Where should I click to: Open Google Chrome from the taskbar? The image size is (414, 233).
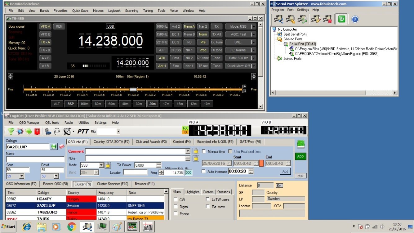(72, 227)
